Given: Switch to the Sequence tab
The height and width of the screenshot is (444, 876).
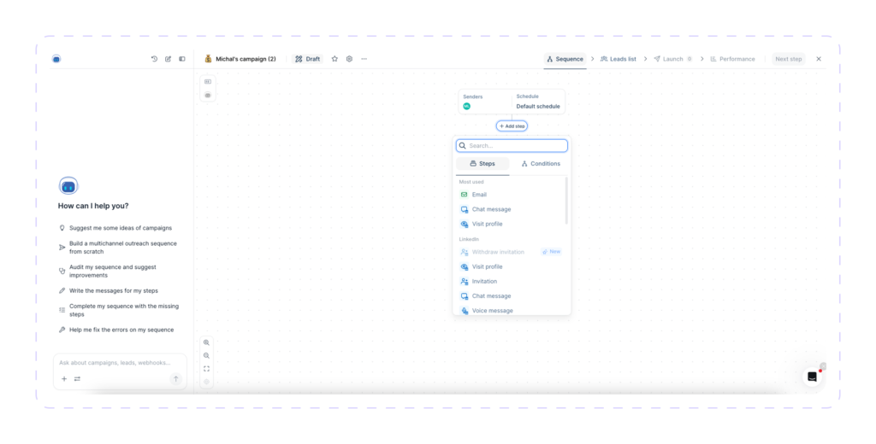Looking at the screenshot, I should [565, 59].
